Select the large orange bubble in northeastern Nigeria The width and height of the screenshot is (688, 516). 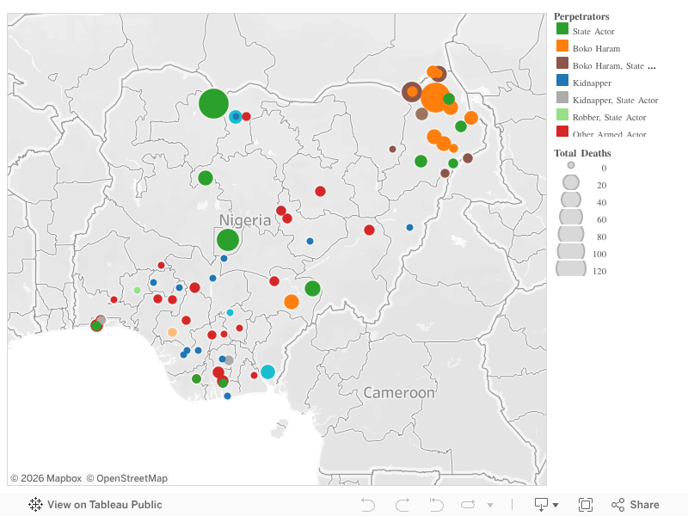[435, 97]
